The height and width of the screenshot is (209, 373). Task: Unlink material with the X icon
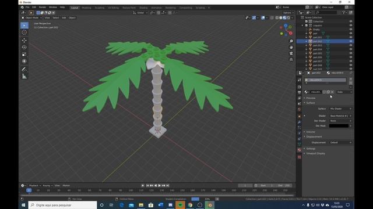click(332, 92)
